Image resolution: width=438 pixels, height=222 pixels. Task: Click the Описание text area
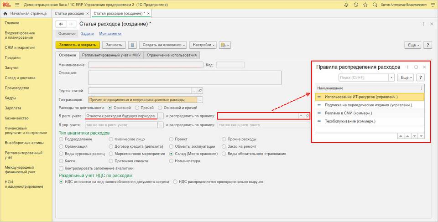coord(185,78)
